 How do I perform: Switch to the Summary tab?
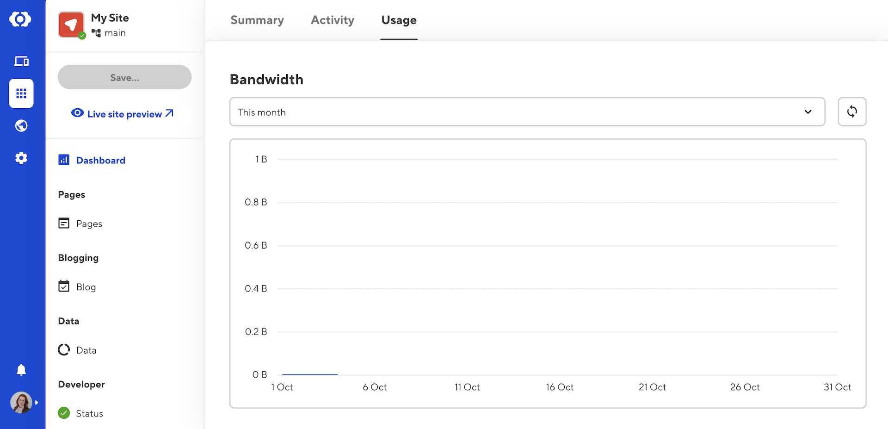[x=257, y=20]
